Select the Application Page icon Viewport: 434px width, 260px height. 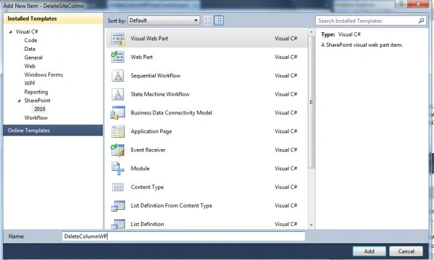[x=118, y=132]
